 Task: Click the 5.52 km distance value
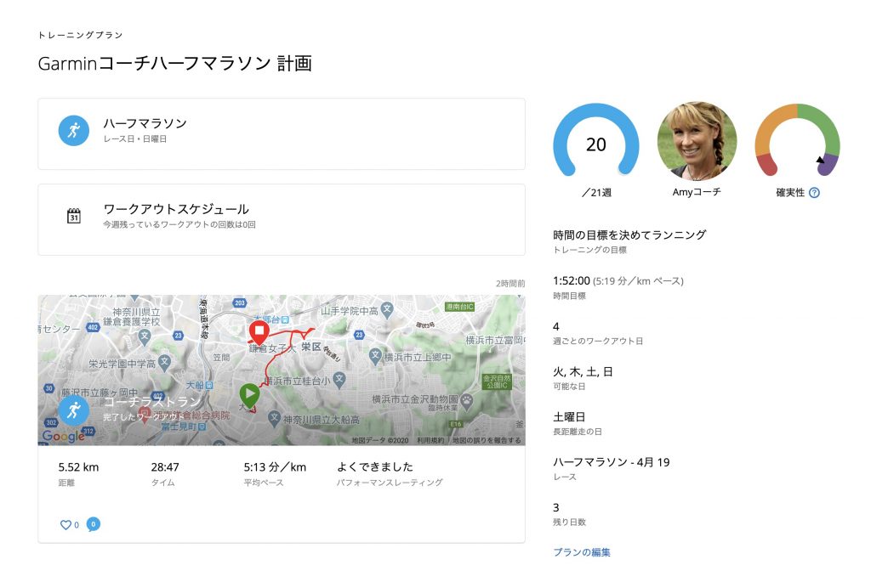coord(78,467)
